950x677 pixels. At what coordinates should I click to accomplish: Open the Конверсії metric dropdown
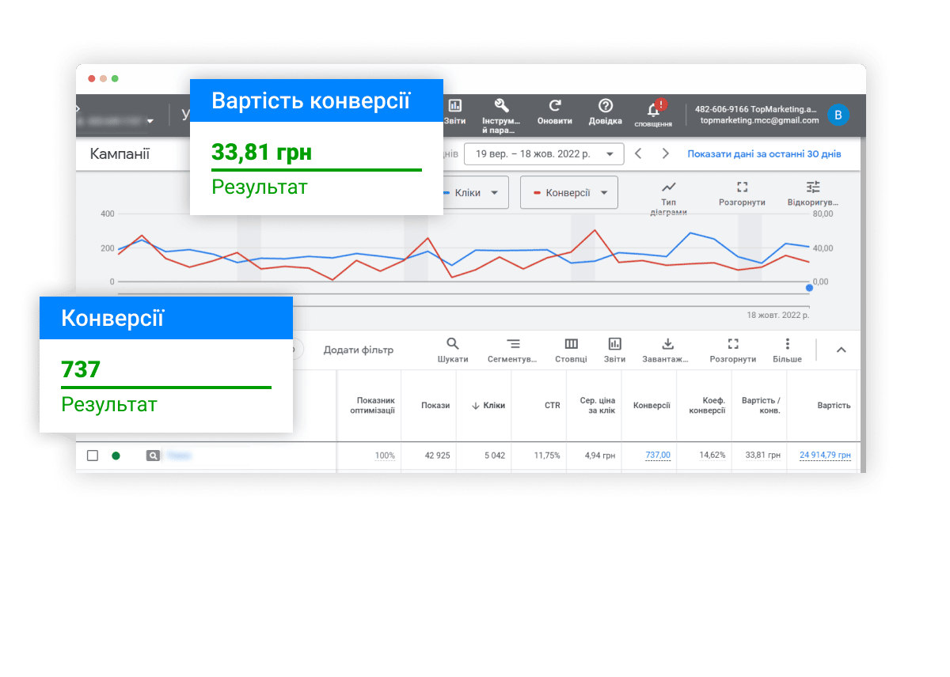(569, 192)
